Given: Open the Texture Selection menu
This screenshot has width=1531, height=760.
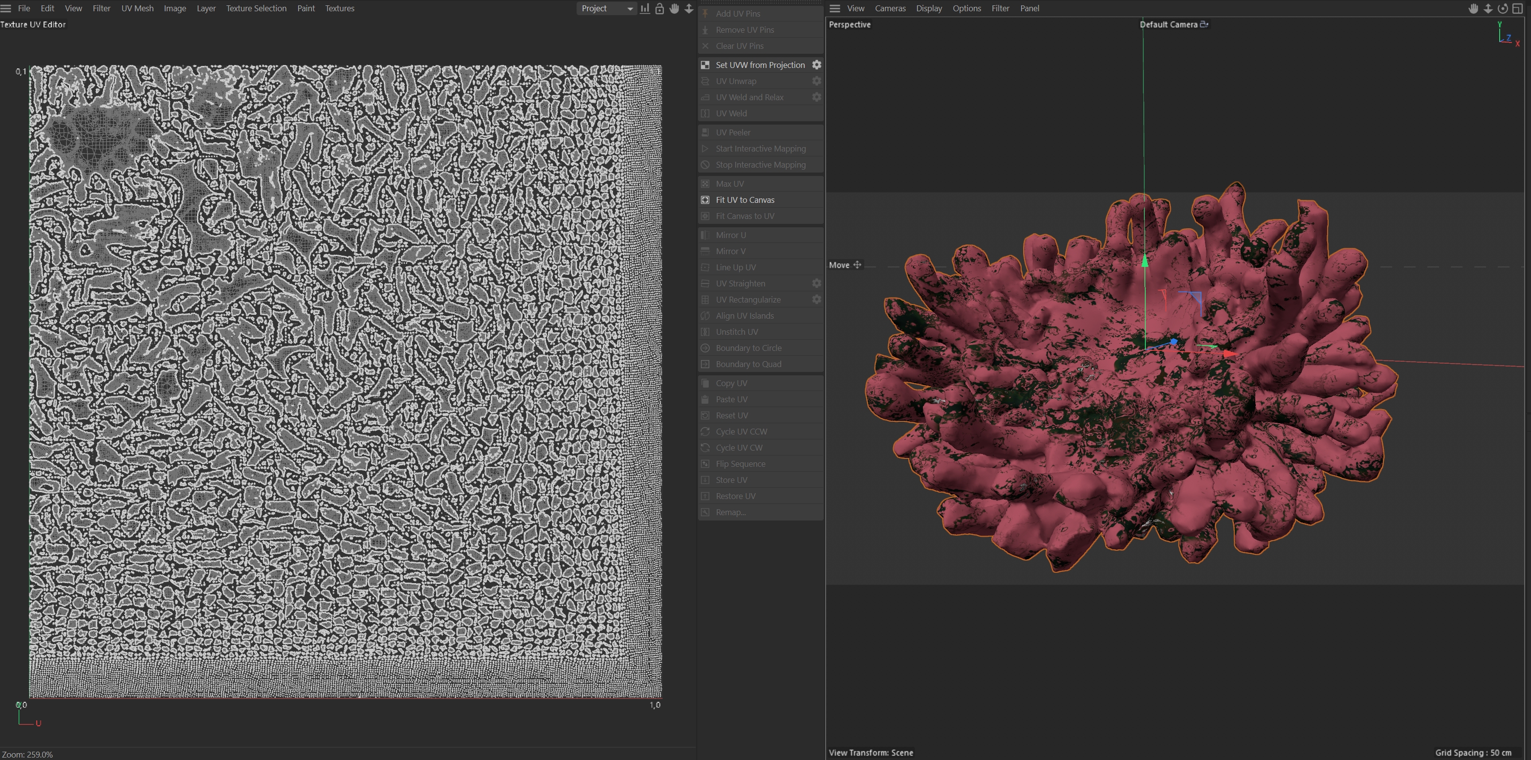Looking at the screenshot, I should point(256,8).
